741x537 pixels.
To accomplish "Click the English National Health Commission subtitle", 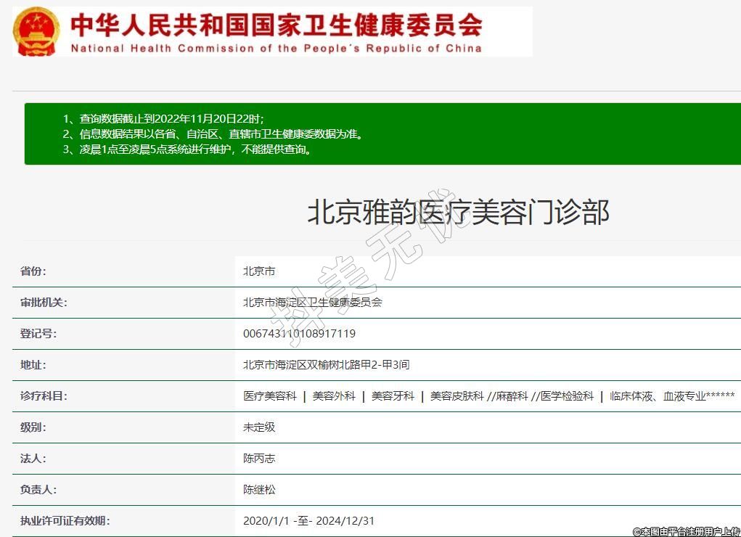I will pyautogui.click(x=276, y=49).
